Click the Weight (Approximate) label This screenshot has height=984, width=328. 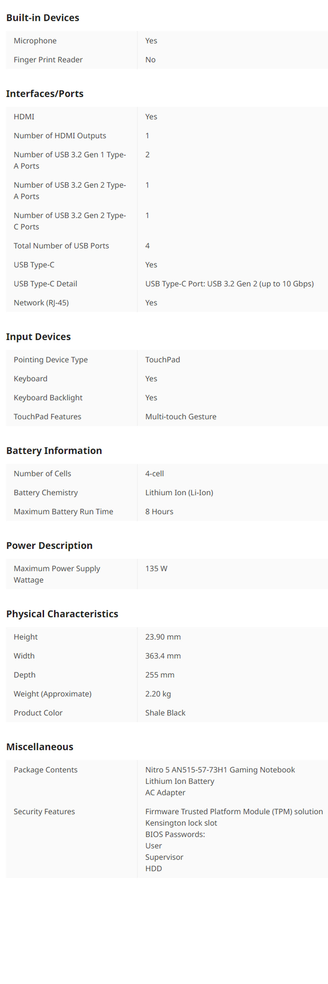point(53,694)
